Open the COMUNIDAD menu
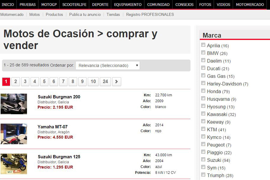 (158, 5)
